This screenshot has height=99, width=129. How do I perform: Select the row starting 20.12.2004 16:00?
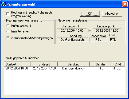pos(65,68)
